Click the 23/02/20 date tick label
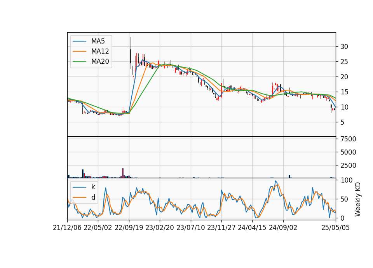The width and height of the screenshot is (373, 268). (160, 228)
